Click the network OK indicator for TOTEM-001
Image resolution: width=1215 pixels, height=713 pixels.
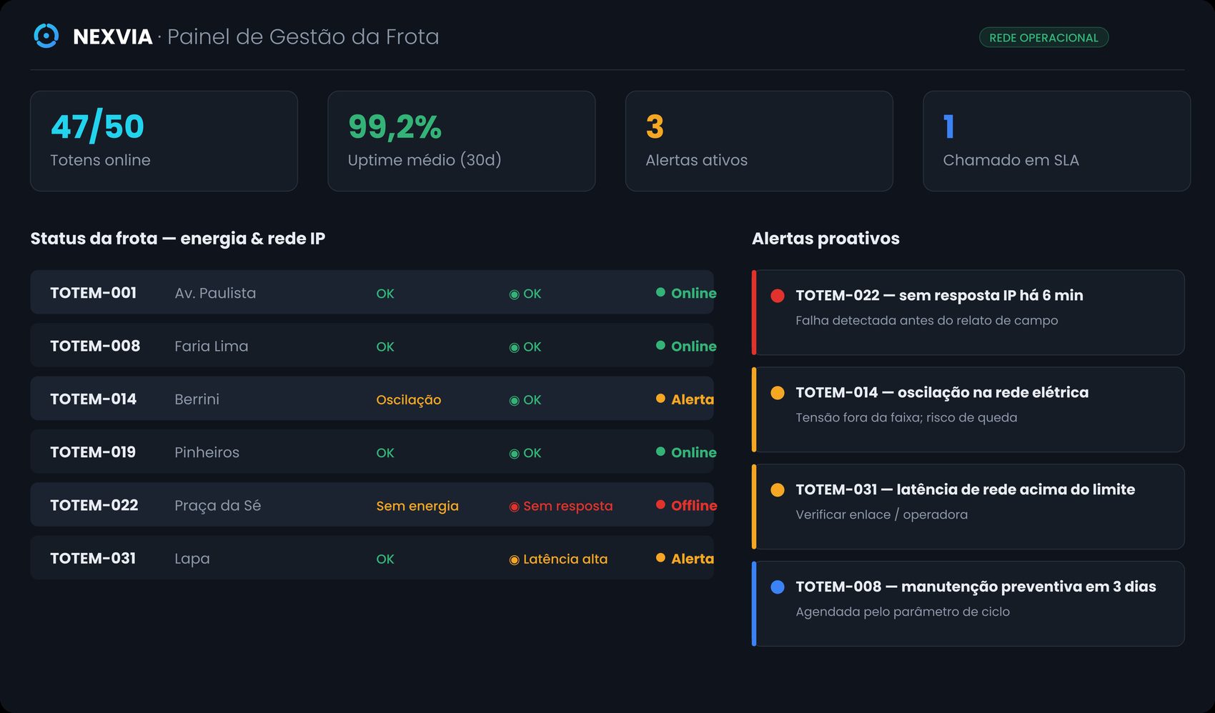pyautogui.click(x=525, y=294)
